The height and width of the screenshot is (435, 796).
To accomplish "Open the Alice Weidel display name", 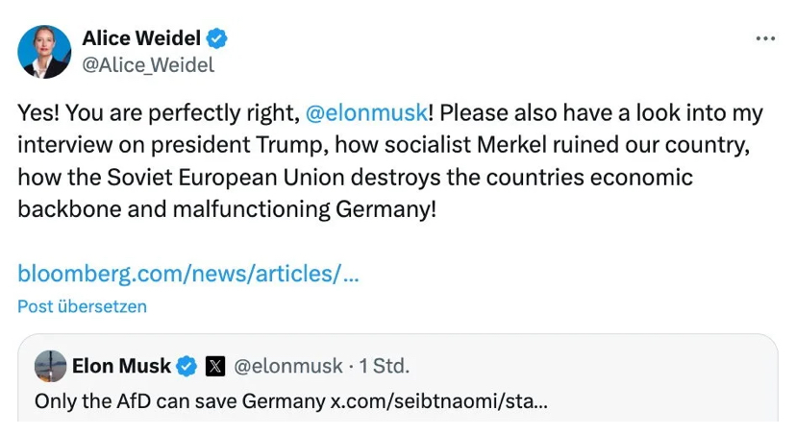I will [141, 39].
